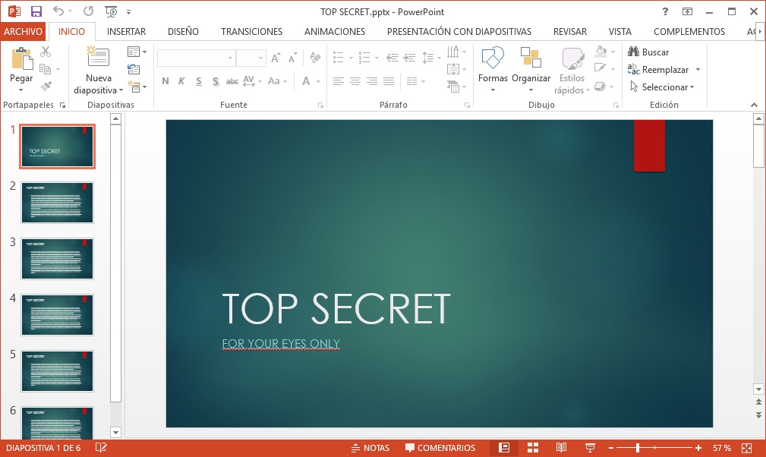Open the INSERTAR ribbon tab

point(126,32)
